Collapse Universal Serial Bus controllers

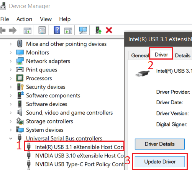tap(11, 138)
